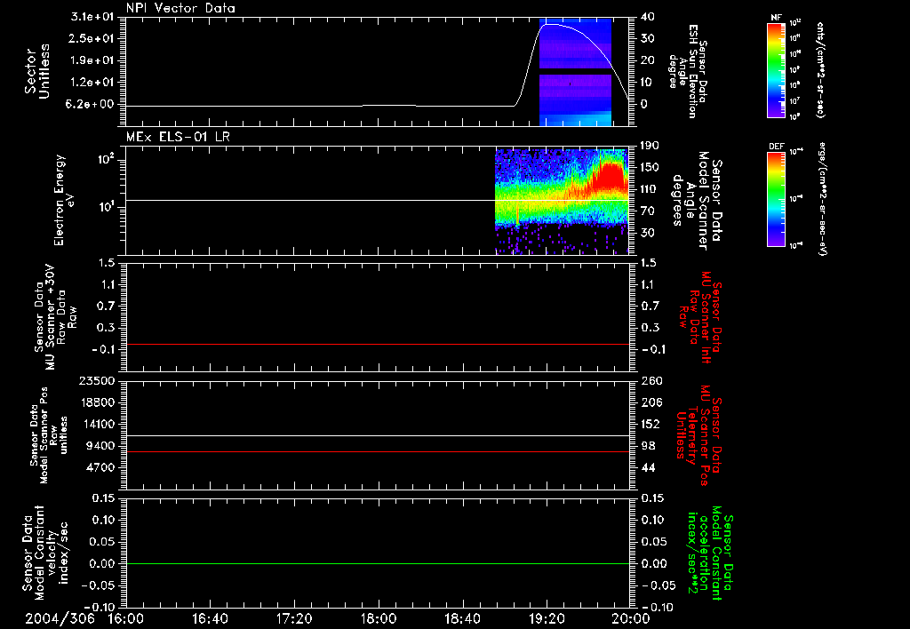Click the red MU Scanner Inh trace

tap(377, 344)
